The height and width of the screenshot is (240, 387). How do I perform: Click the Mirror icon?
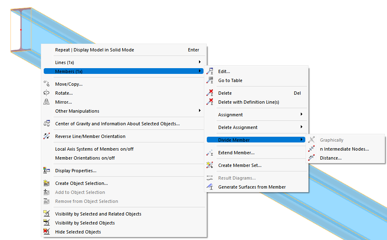click(47, 102)
